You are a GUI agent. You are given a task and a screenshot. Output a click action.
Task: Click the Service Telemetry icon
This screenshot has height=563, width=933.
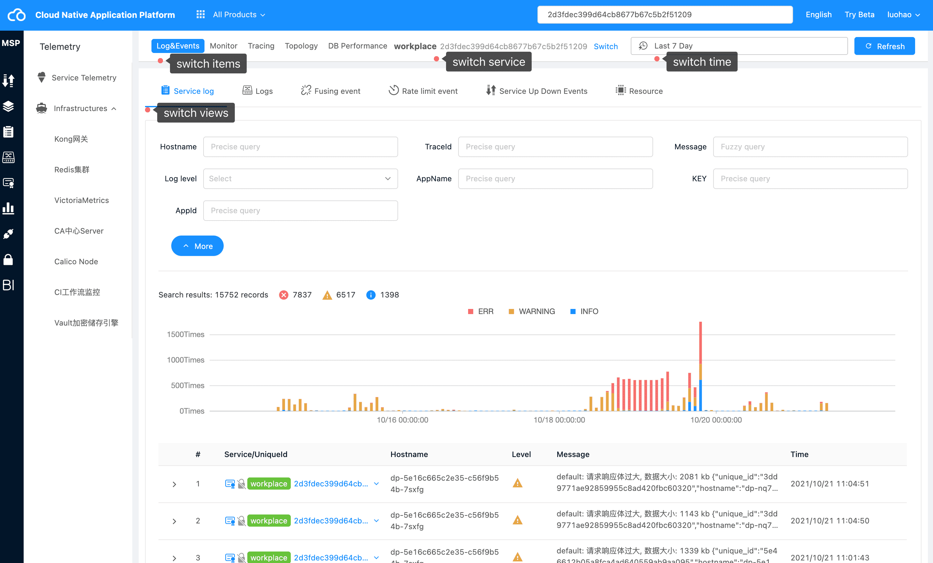coord(42,78)
